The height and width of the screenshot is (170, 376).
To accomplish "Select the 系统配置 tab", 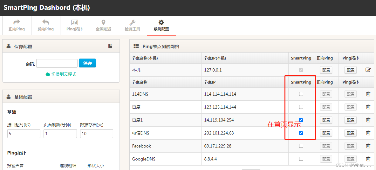I will tap(161, 26).
